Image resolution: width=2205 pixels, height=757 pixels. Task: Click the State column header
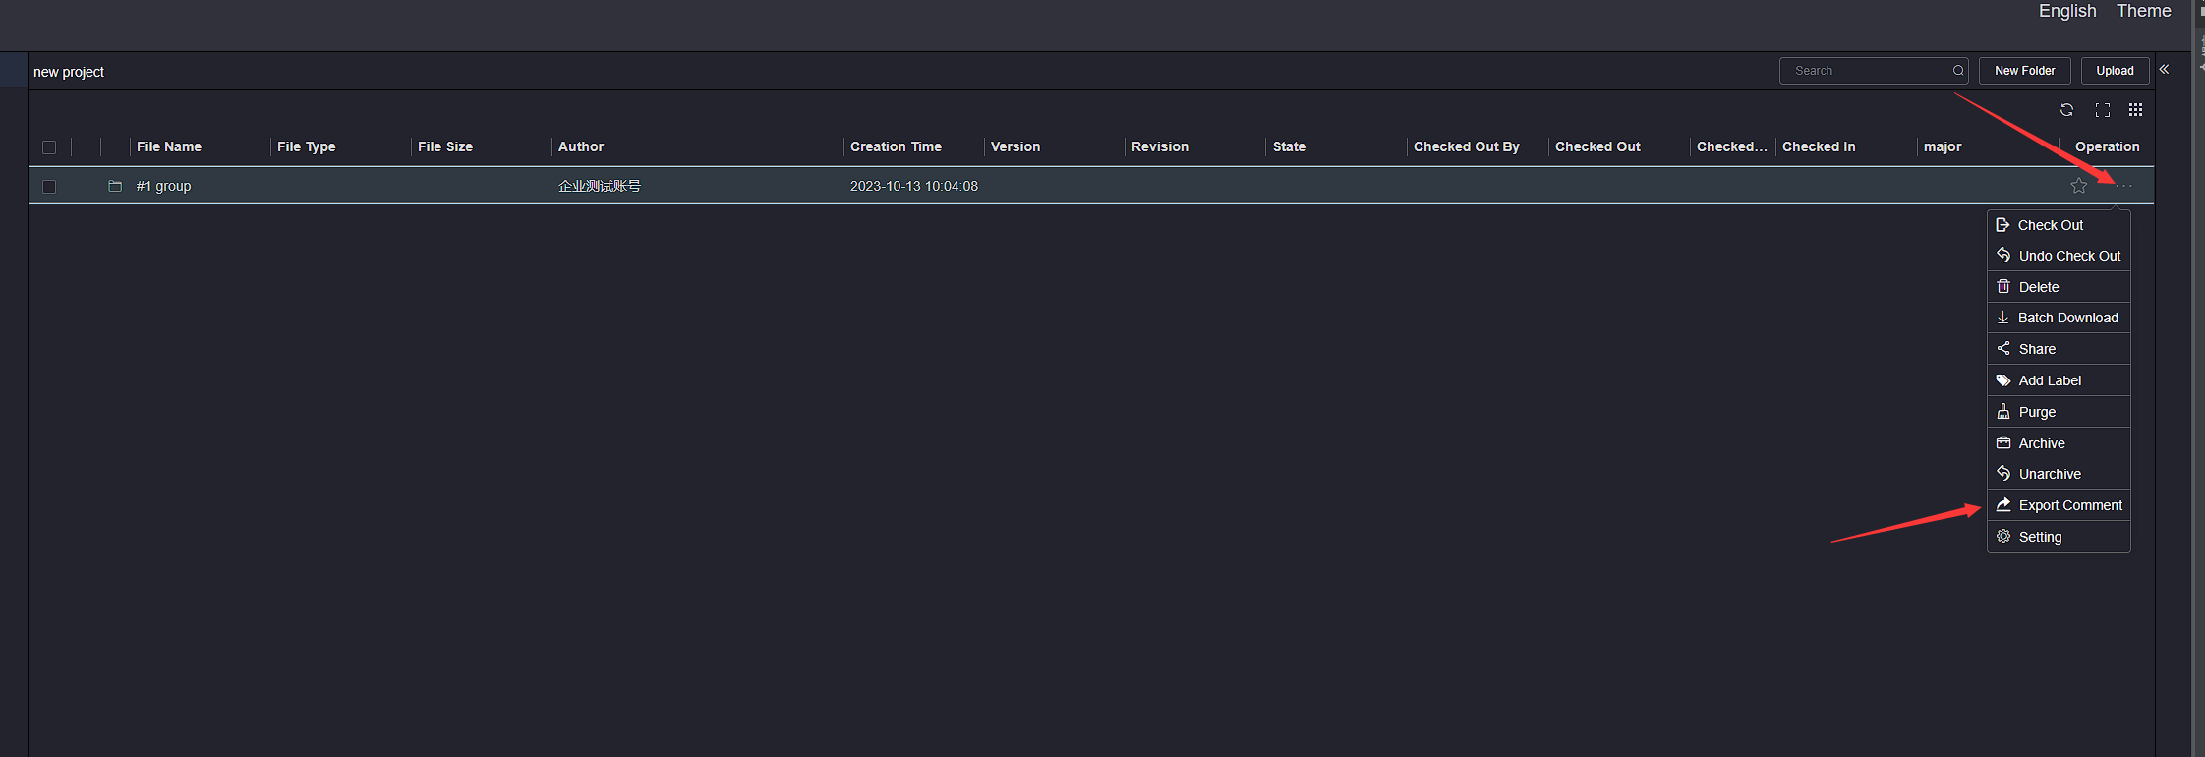pos(1289,146)
